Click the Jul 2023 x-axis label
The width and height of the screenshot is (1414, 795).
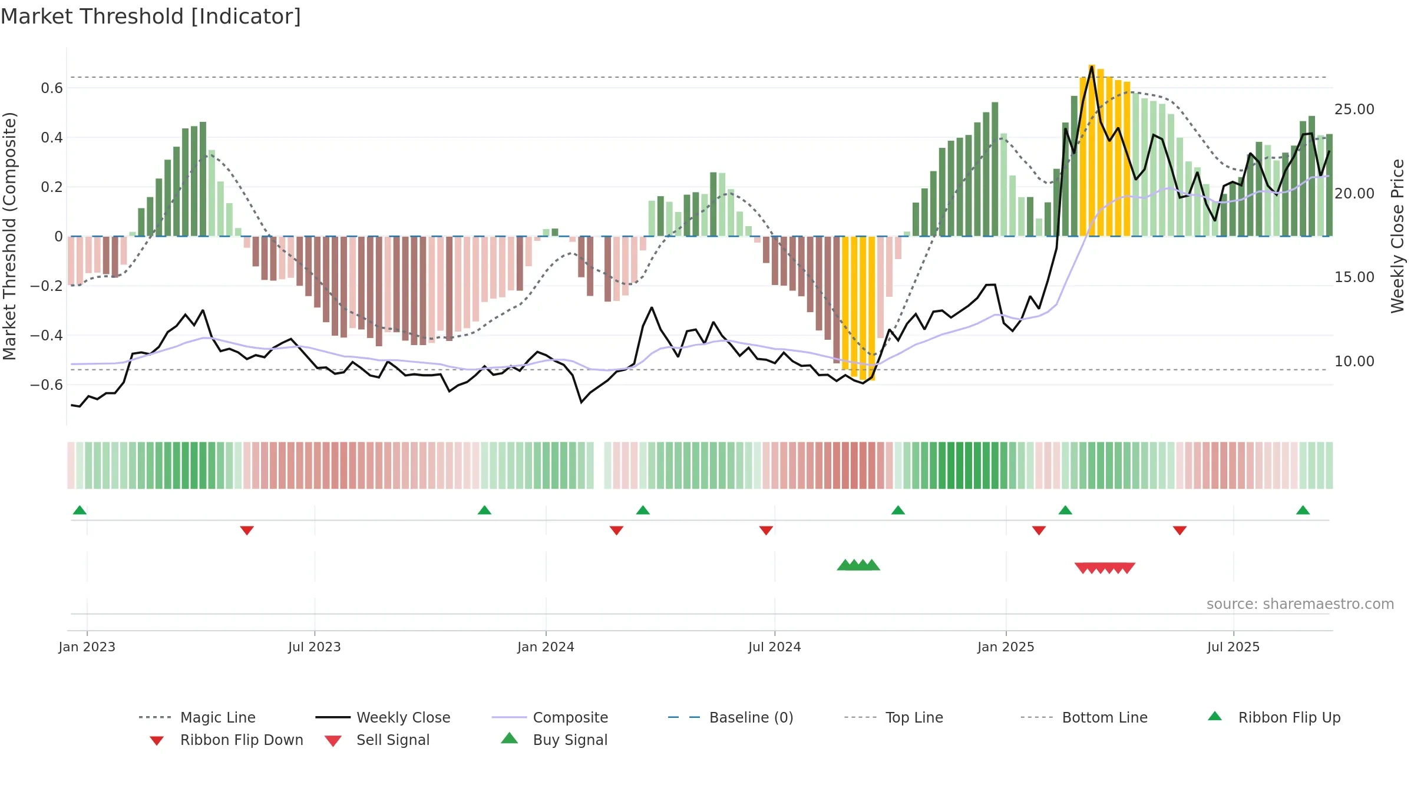[x=314, y=647]
